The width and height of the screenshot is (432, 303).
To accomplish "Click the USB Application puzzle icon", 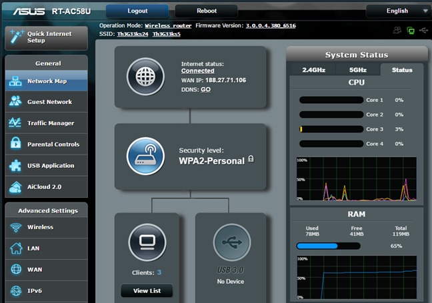I will tap(15, 165).
